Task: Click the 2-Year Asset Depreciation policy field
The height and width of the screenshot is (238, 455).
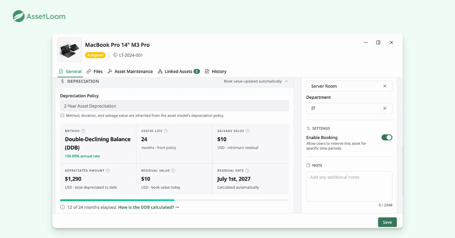Action: point(174,106)
